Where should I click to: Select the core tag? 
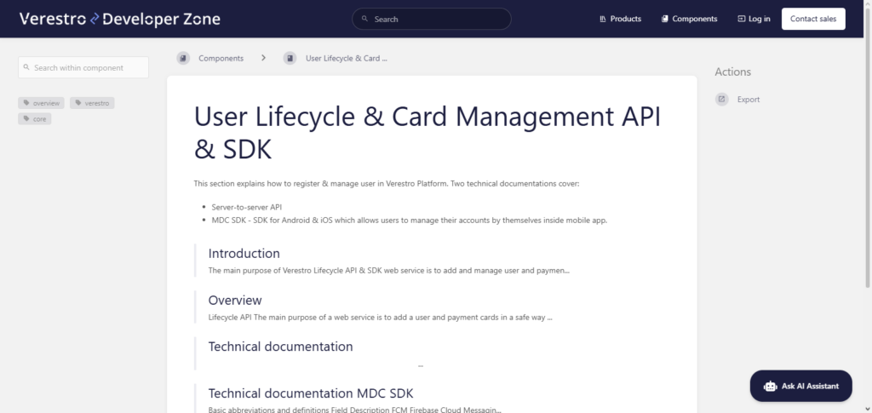(34, 119)
